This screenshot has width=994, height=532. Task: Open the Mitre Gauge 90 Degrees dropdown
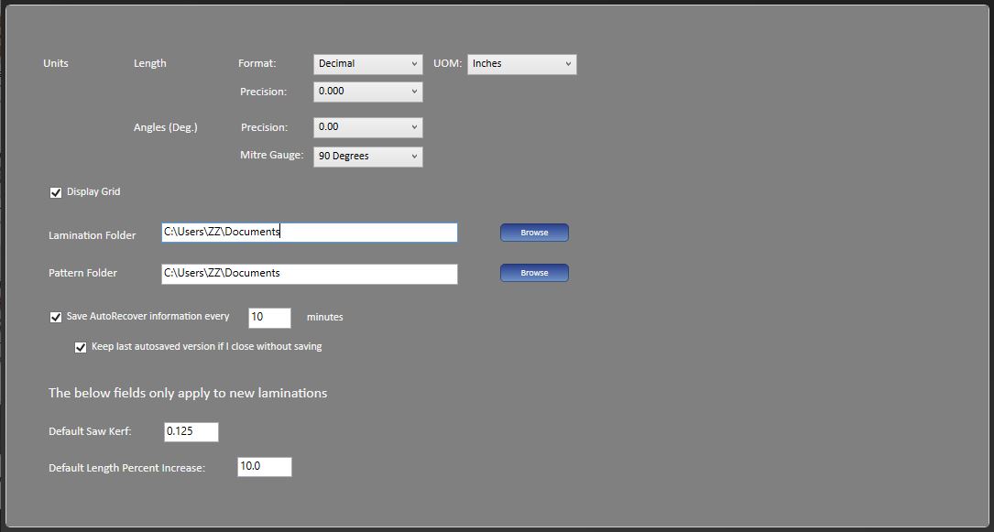click(x=367, y=157)
